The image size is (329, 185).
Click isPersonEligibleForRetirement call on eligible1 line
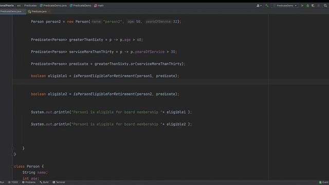click(x=104, y=76)
